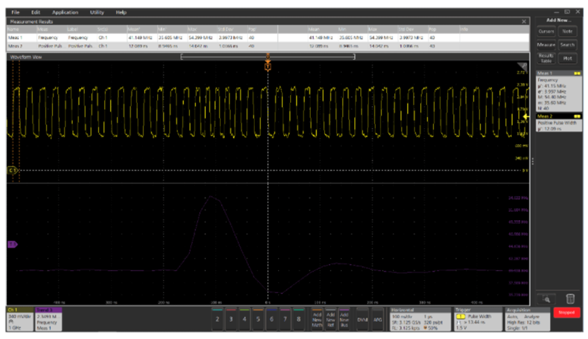Click the zoom magnifier icon
This screenshot has height=339, width=588.
coord(546,298)
